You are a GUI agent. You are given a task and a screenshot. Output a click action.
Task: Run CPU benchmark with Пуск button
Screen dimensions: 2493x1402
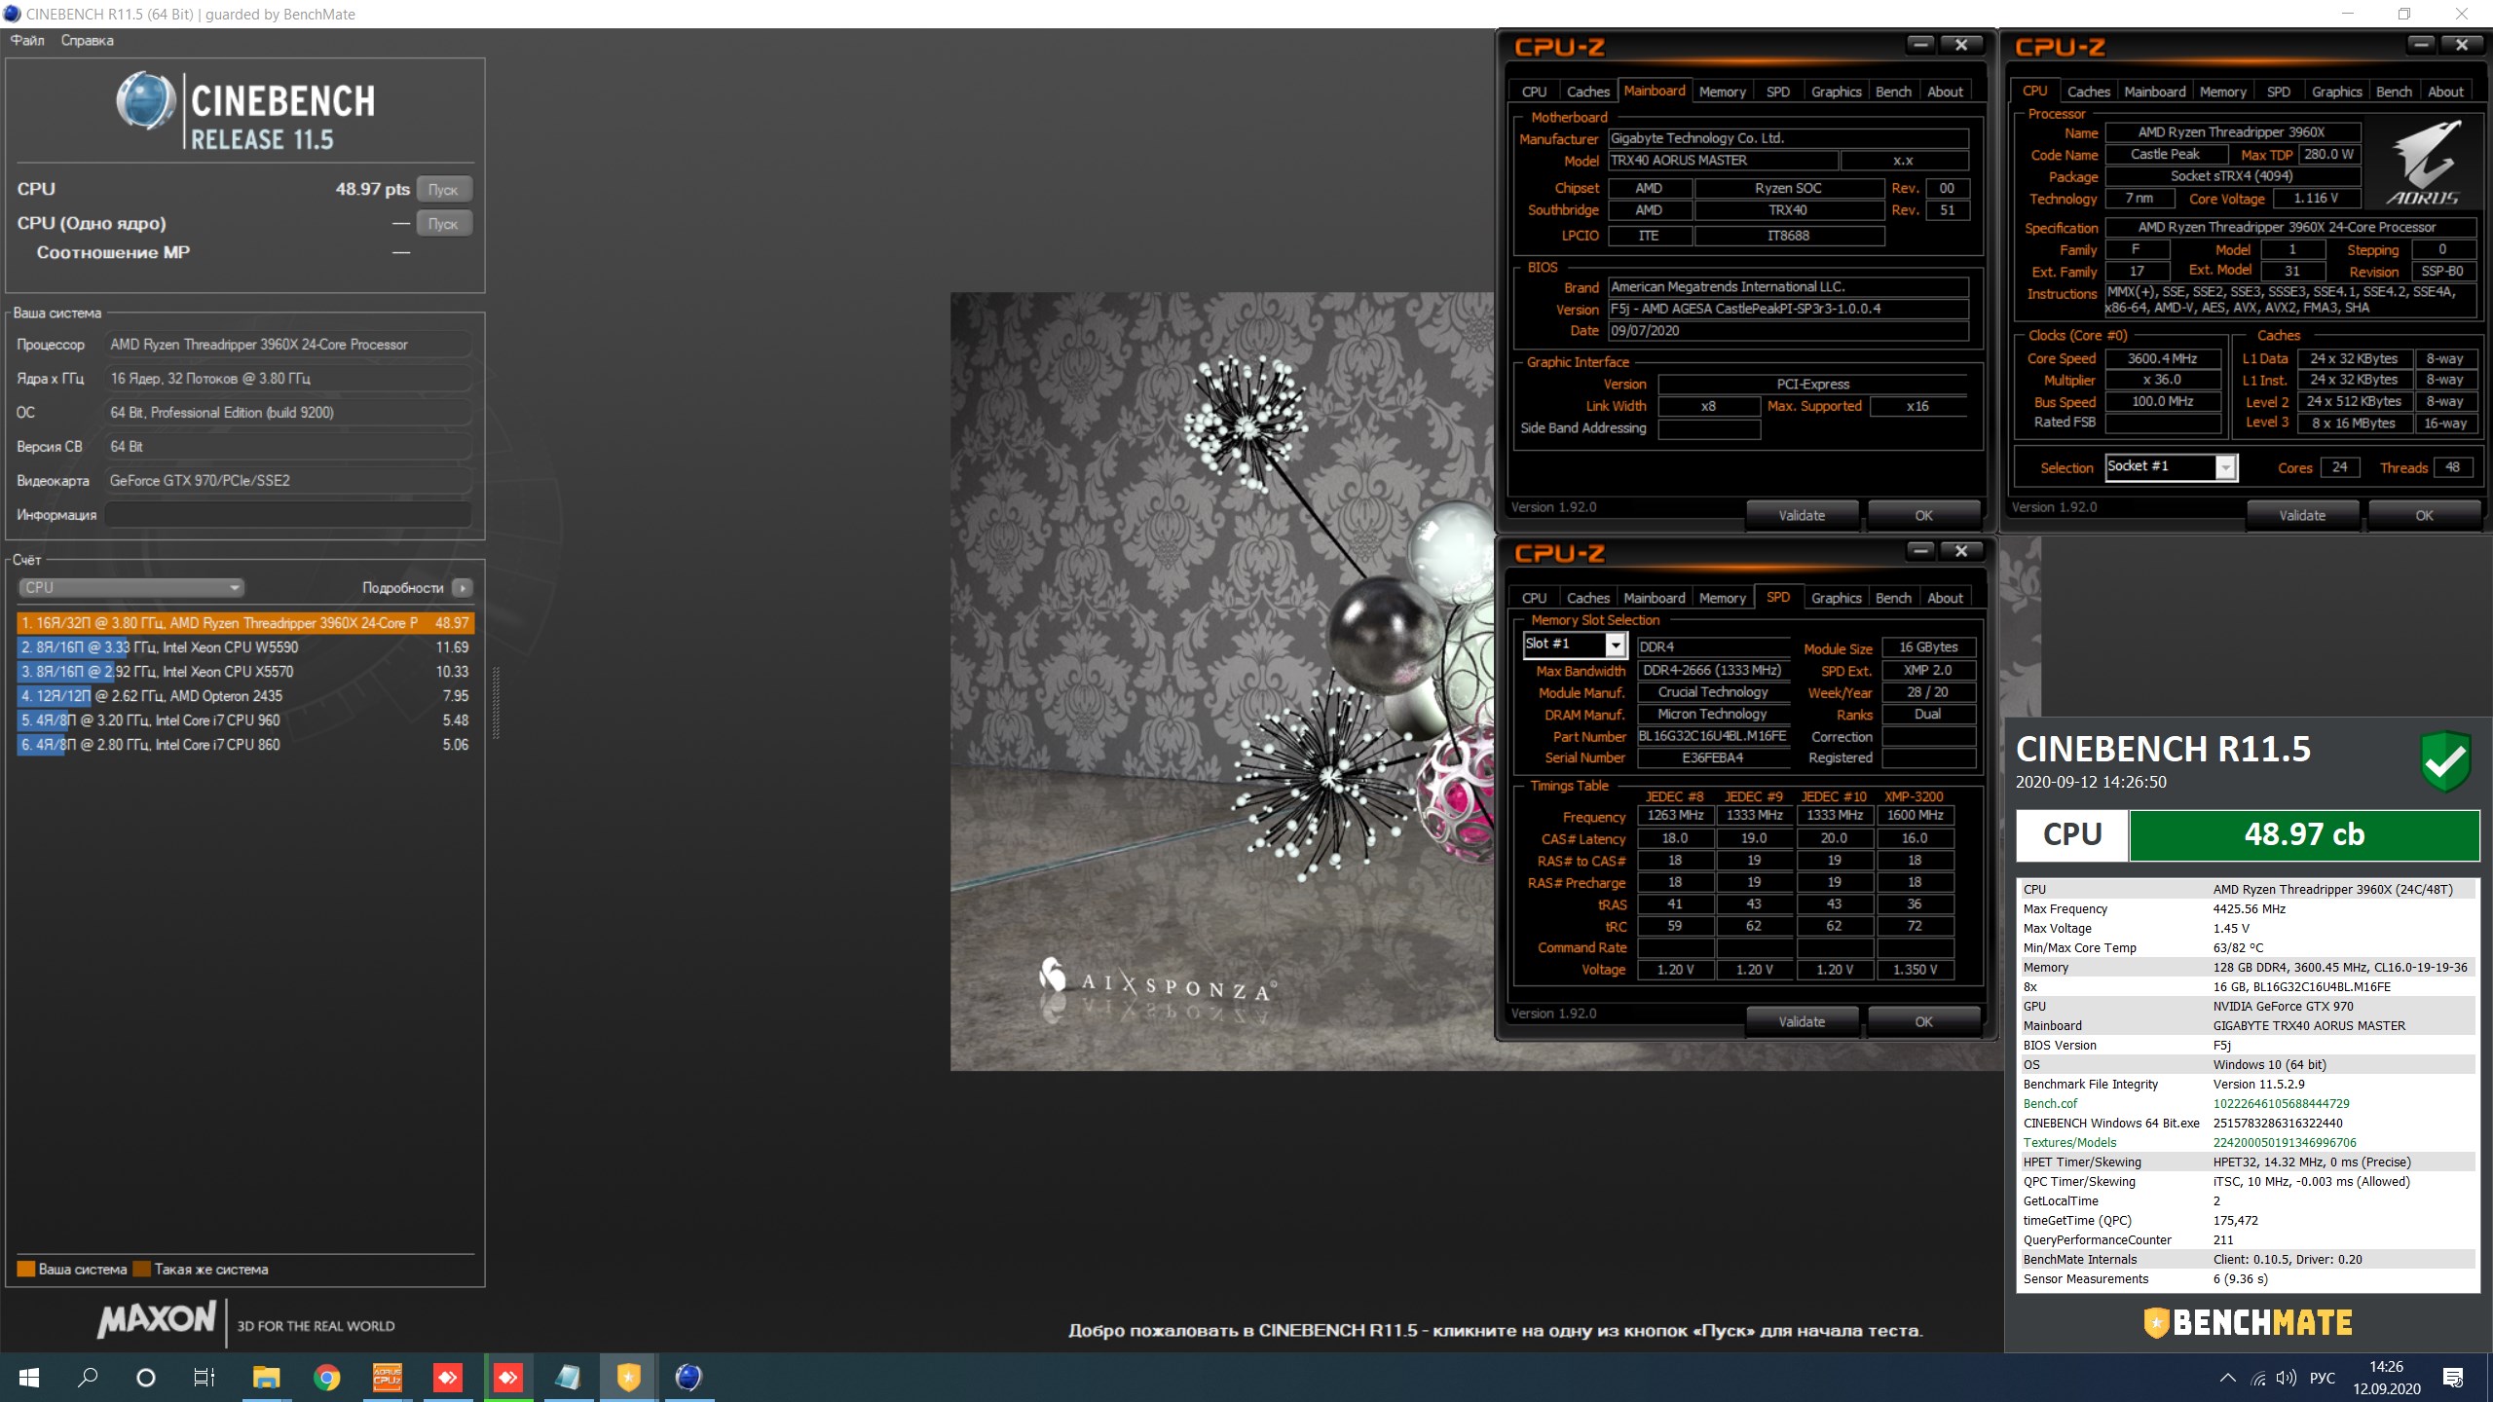pyautogui.click(x=444, y=189)
